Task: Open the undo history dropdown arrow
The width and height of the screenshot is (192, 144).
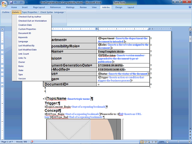Action: (x=18, y=2)
